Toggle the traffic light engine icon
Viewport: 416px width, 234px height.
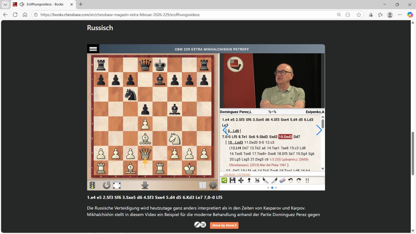(92, 185)
